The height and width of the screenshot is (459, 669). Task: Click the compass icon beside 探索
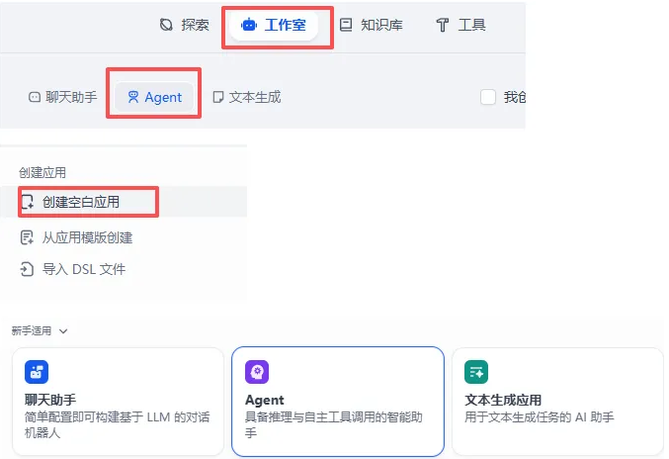tap(166, 25)
